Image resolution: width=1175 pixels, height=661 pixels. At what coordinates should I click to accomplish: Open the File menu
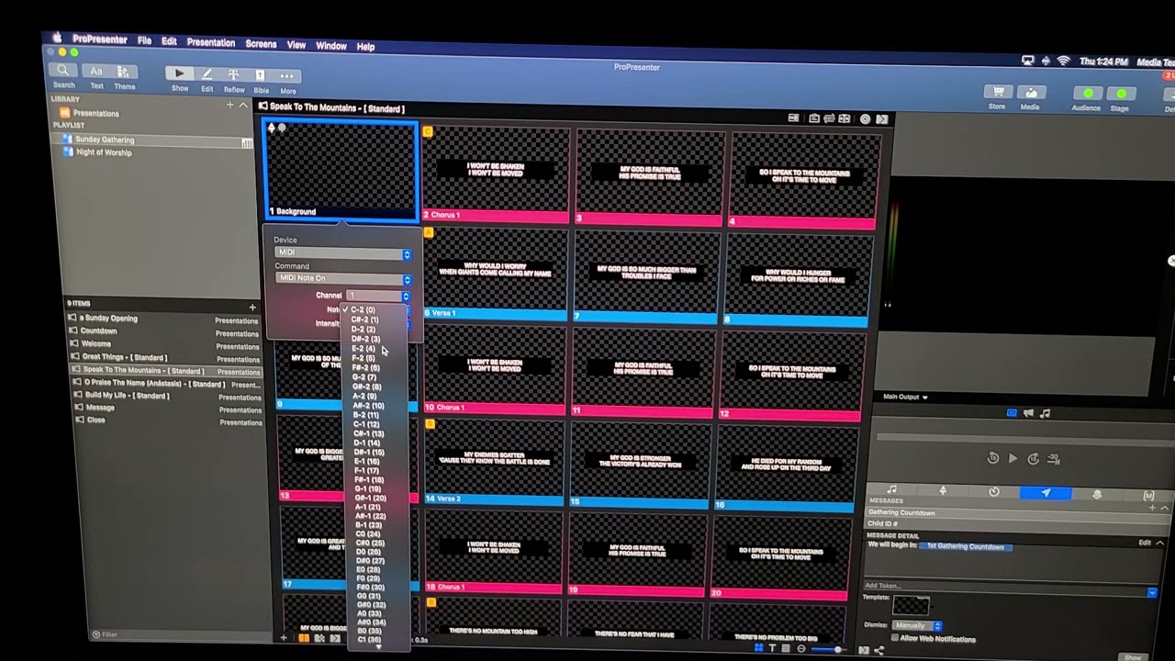coord(144,40)
